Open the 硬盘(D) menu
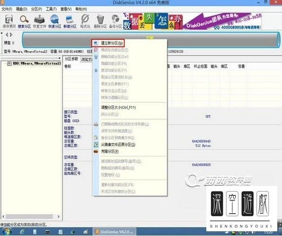This screenshot has width=282, height=236. click(22, 9)
